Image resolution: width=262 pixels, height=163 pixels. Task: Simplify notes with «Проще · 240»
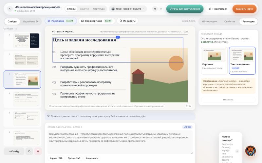tap(74, 158)
